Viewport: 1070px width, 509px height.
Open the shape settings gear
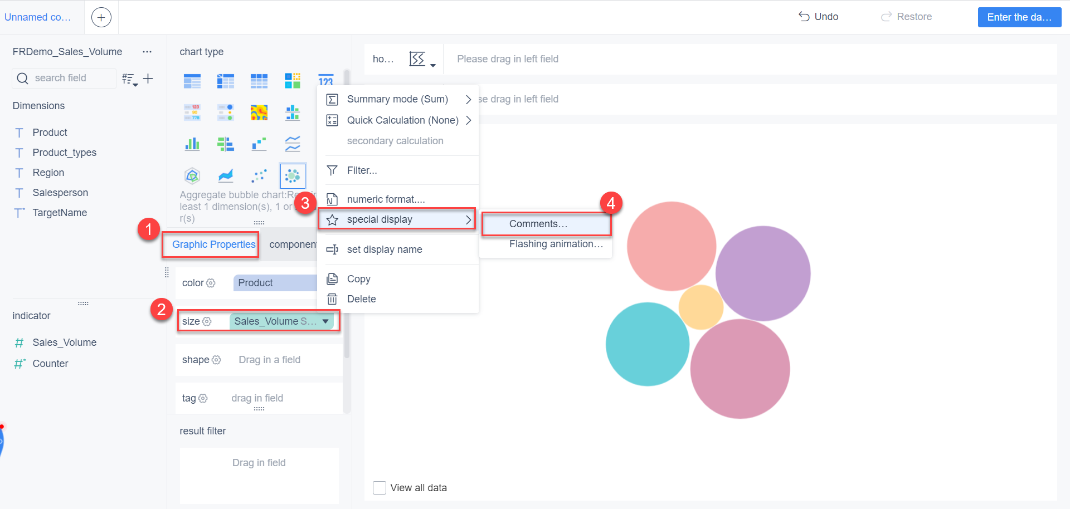click(216, 360)
